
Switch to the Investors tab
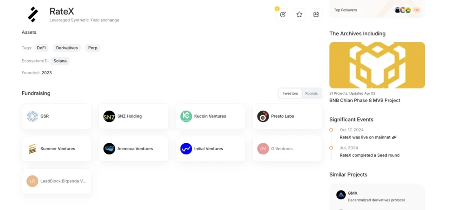[290, 93]
